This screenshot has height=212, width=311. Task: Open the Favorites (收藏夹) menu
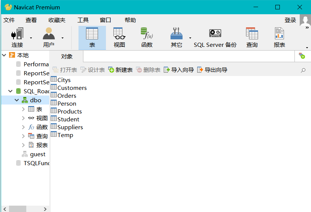[57, 20]
